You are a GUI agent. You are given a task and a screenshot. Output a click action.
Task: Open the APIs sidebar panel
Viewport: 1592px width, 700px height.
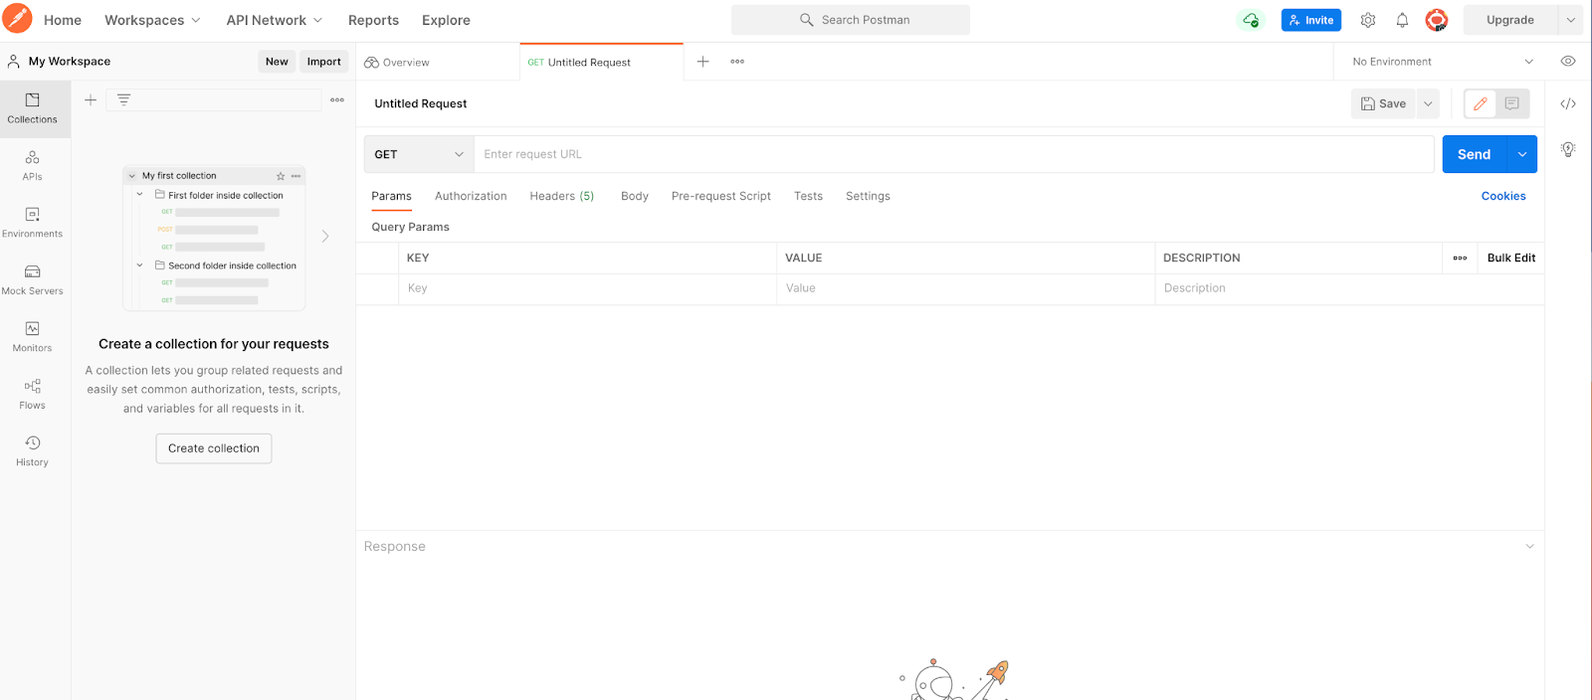33,166
